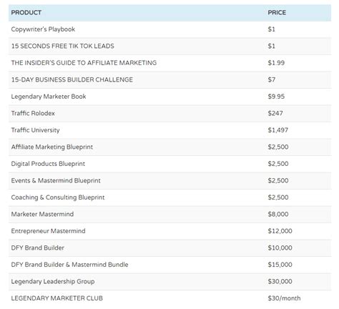Click the LEGENDARY MARKETER CLUB row
The width and height of the screenshot is (339, 309).
pyautogui.click(x=169, y=298)
